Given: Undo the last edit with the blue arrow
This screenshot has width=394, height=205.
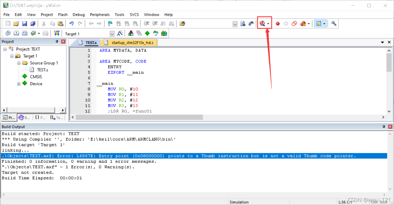Looking at the screenshot, I should pos(71,24).
